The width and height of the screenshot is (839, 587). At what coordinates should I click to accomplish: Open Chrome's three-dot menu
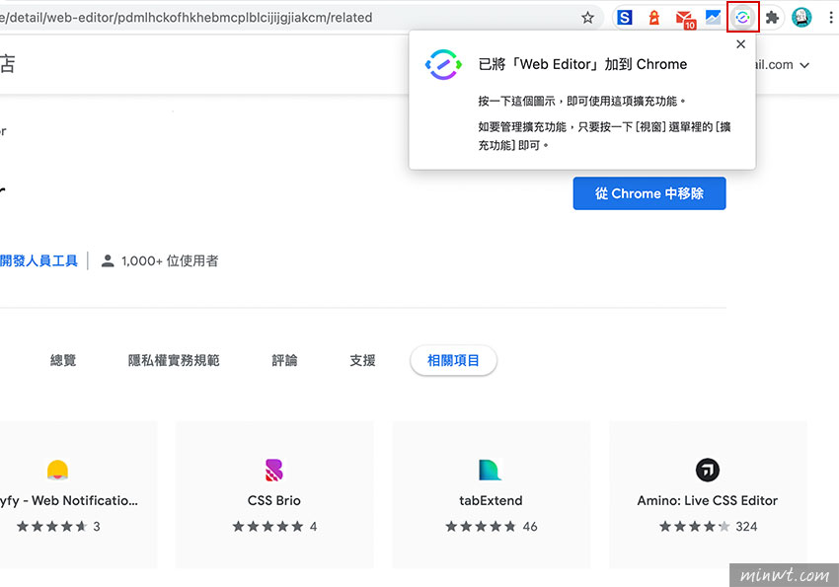click(830, 18)
